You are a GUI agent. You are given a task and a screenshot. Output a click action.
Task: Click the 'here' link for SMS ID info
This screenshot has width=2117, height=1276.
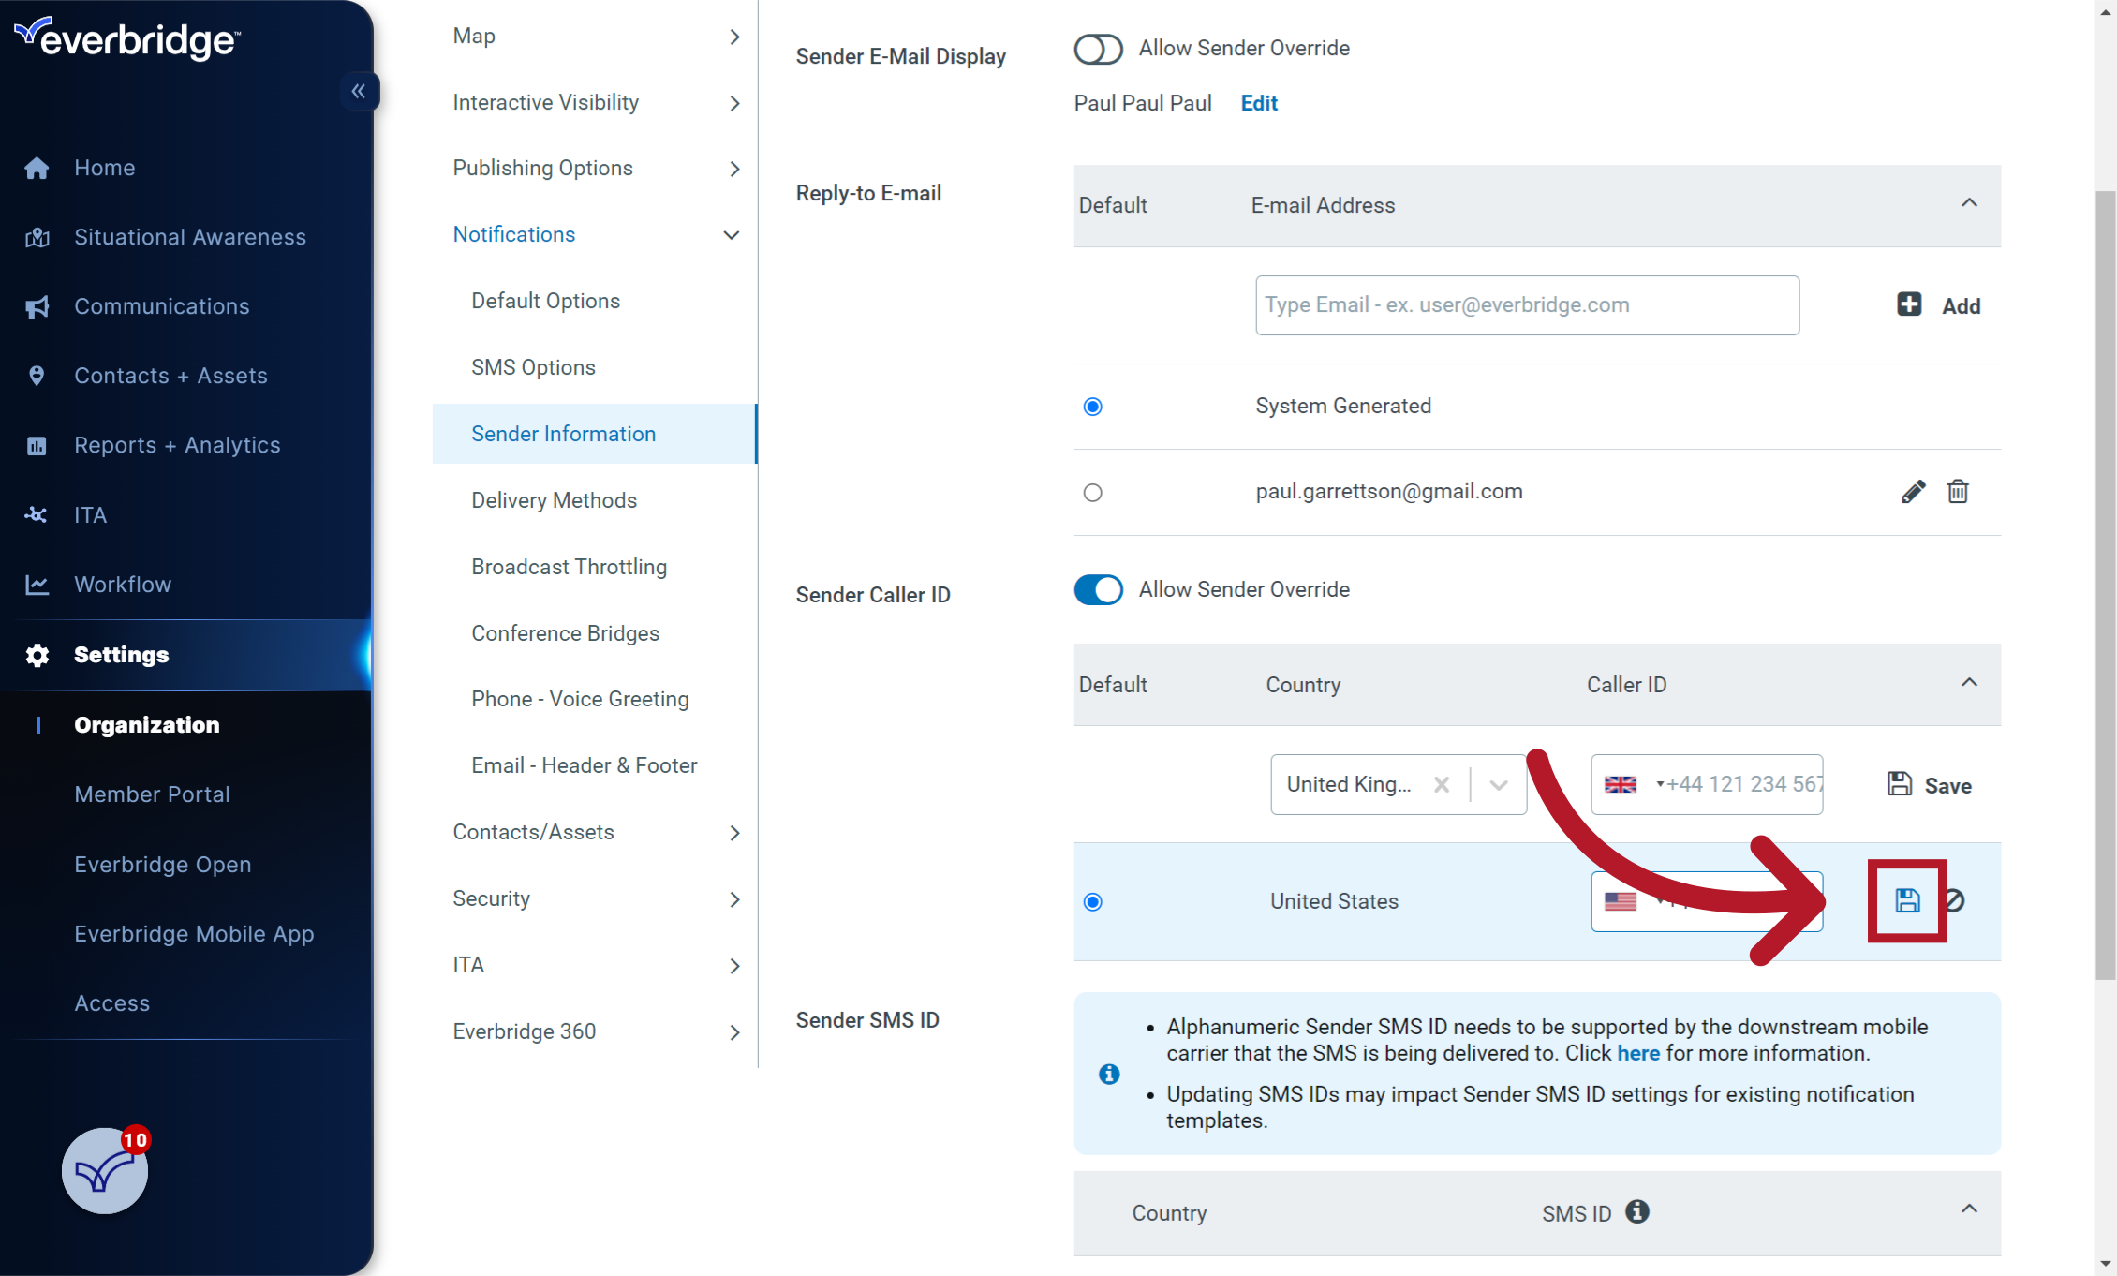pos(1638,1054)
